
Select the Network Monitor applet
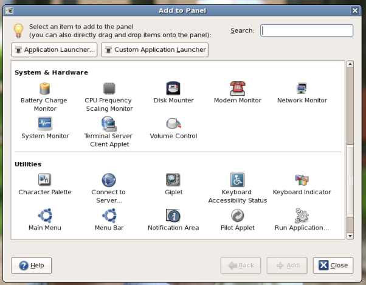pyautogui.click(x=302, y=89)
